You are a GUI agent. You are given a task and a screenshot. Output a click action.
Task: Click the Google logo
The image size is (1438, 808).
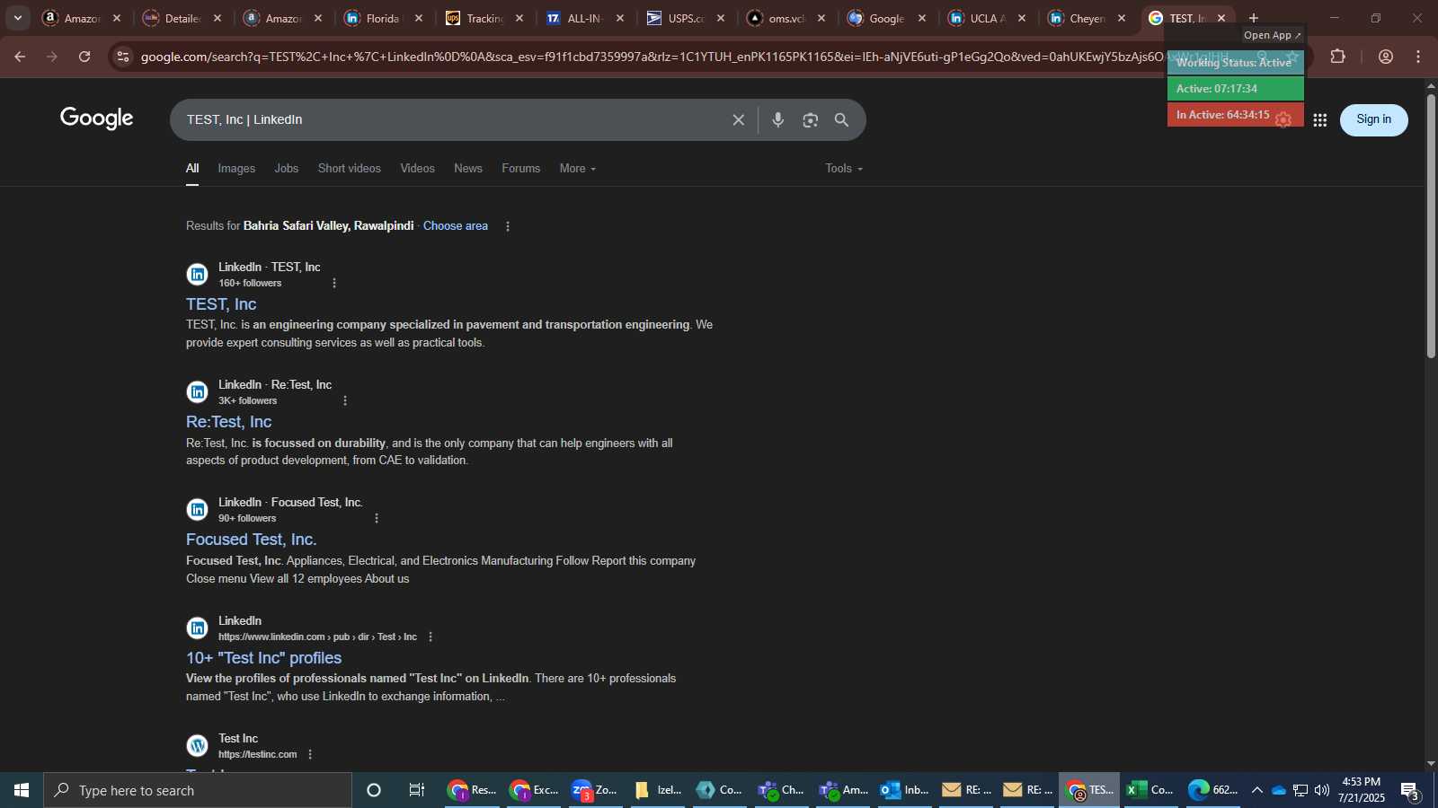tap(97, 119)
